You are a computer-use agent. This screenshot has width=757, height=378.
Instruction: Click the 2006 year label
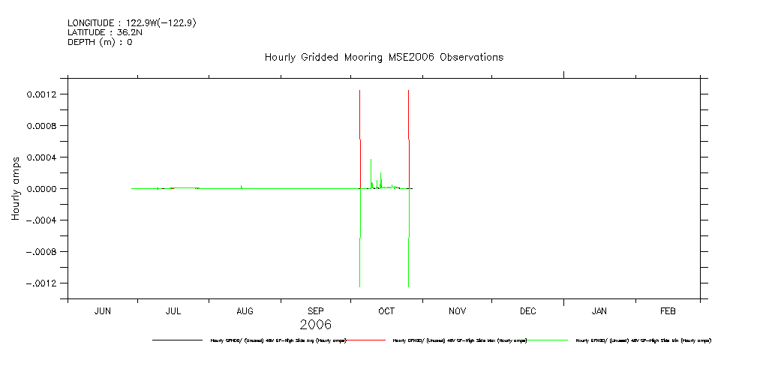[315, 325]
